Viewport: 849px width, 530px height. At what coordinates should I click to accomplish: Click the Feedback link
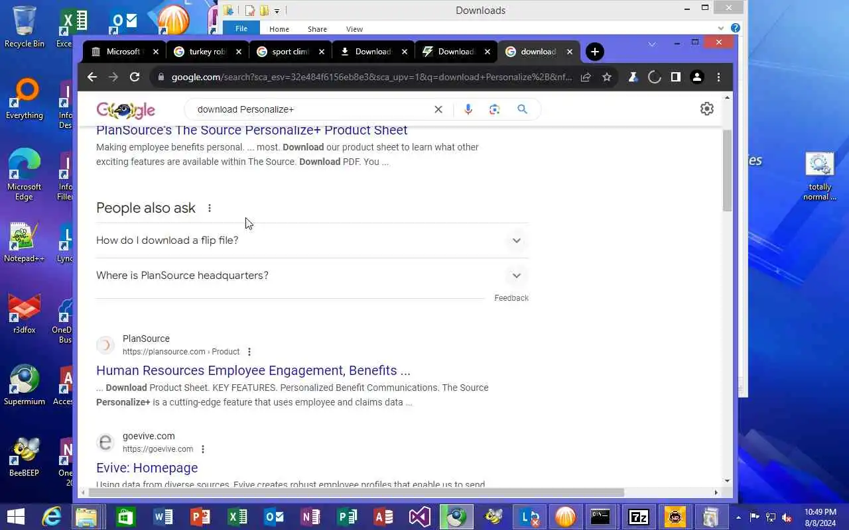511,298
